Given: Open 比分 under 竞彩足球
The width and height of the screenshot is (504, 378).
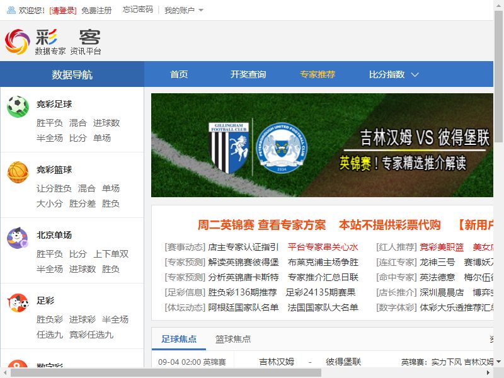Looking at the screenshot, I should click(x=78, y=138).
